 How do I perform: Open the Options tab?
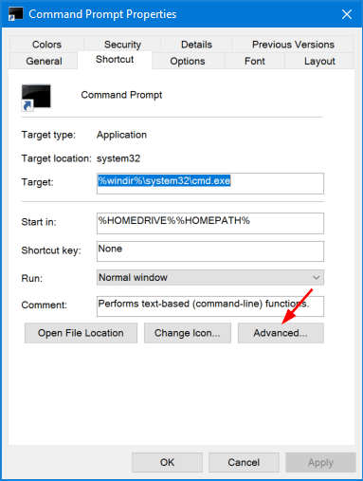pyautogui.click(x=188, y=61)
